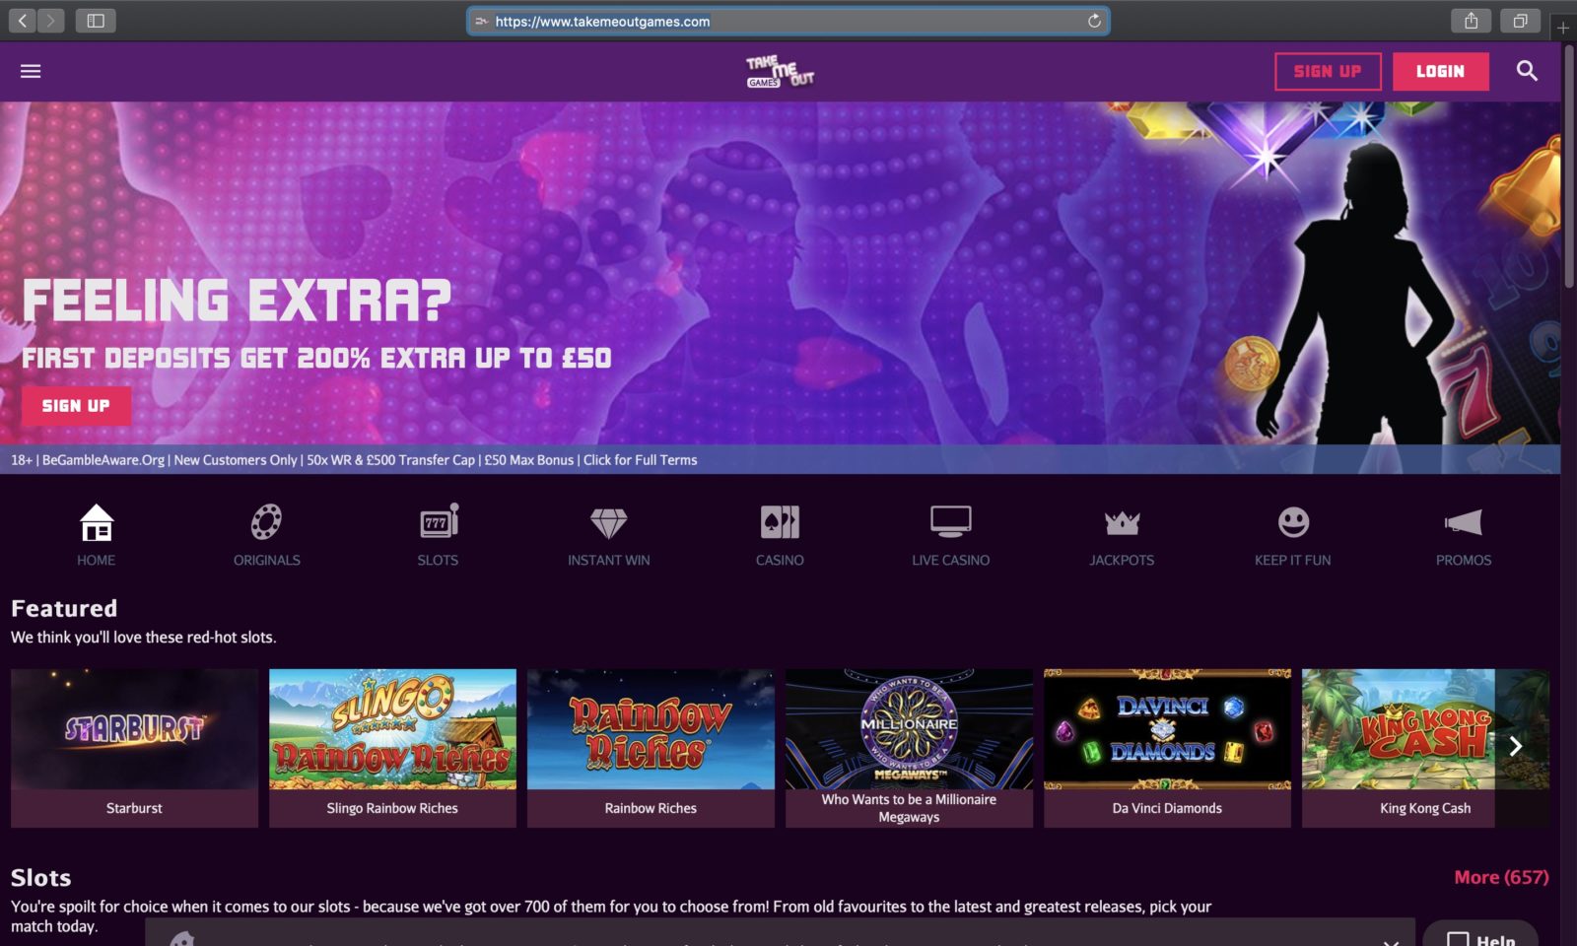The width and height of the screenshot is (1577, 946).
Task: Click the Promos megaphone icon
Action: click(1463, 522)
